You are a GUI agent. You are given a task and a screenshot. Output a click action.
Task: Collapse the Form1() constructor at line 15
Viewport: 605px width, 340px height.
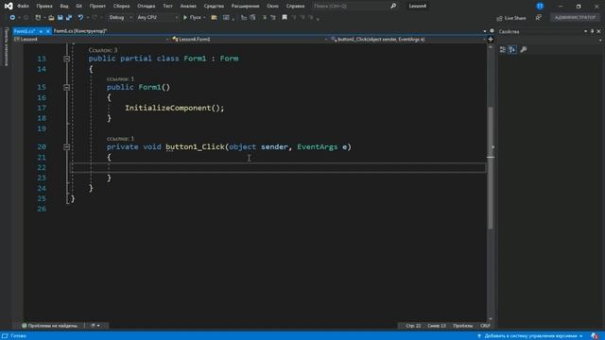click(x=67, y=88)
